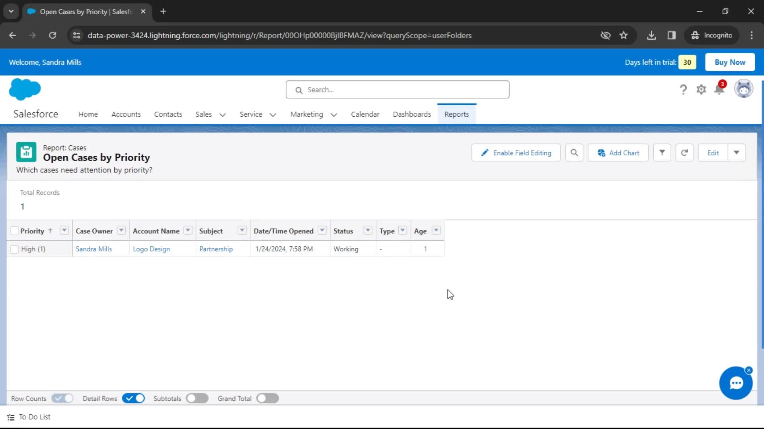Click the Incognito indicator
This screenshot has width=764, height=429.
pos(711,35)
